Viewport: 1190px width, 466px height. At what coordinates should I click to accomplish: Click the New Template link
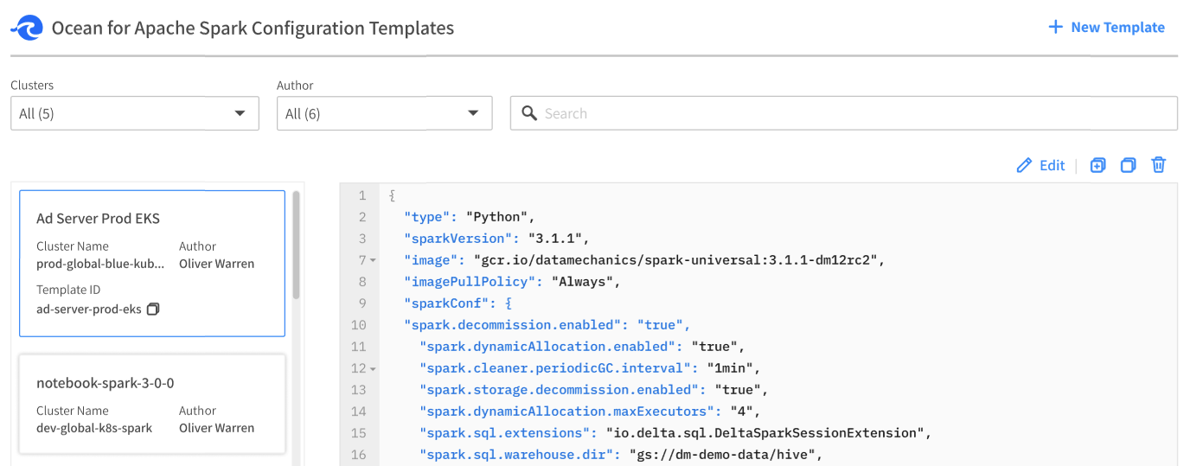(1117, 27)
